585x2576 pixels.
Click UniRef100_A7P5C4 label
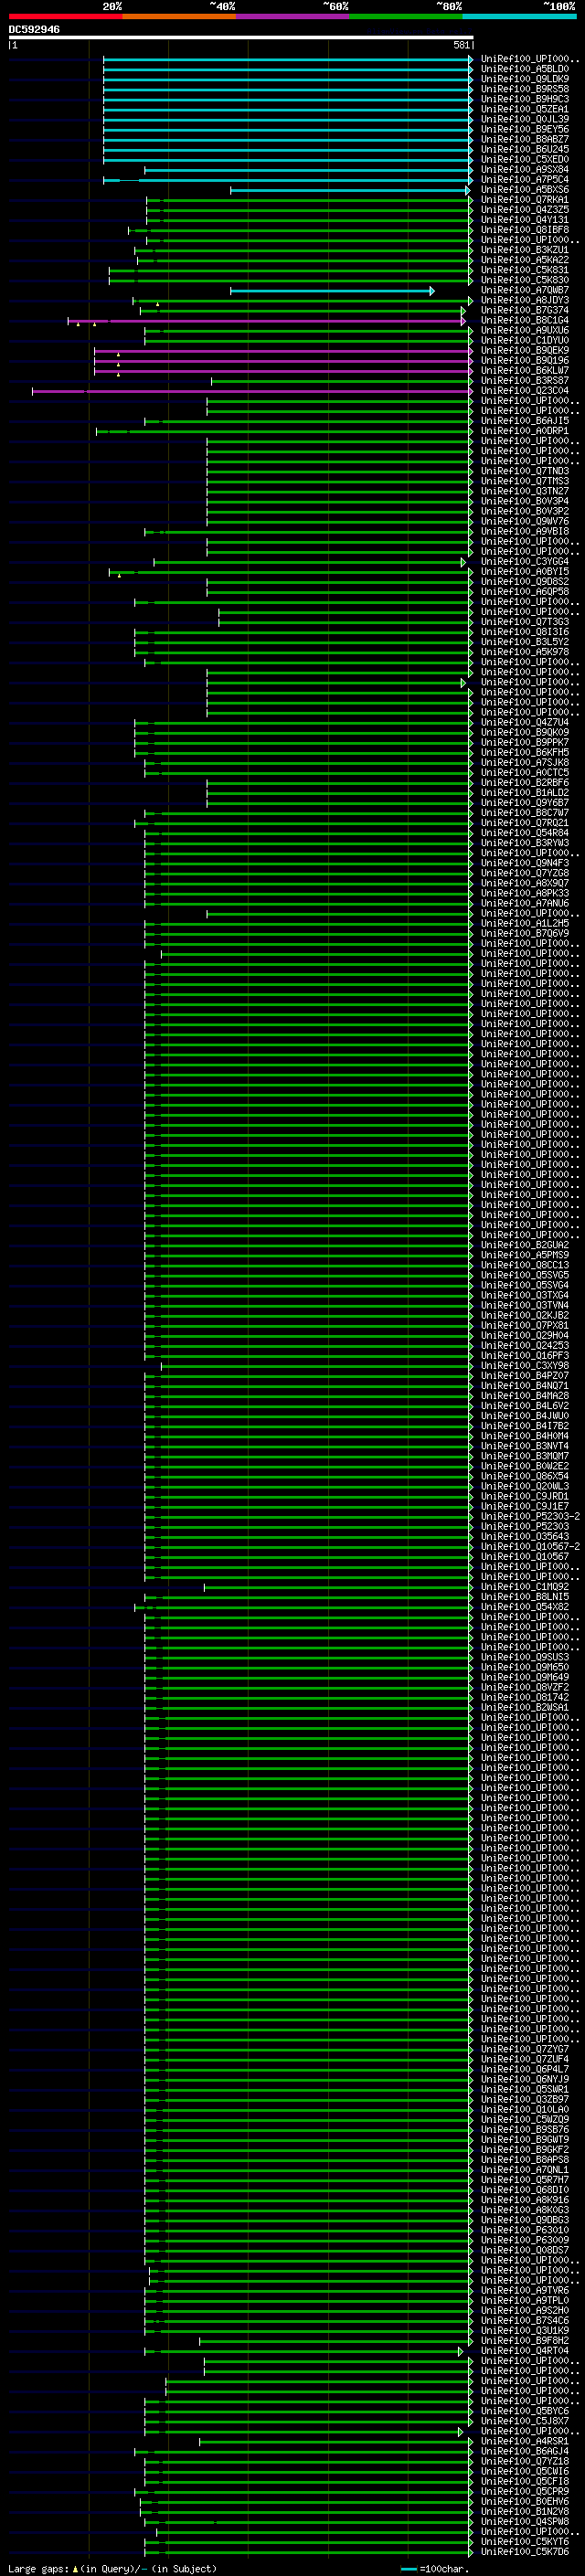coord(525,180)
